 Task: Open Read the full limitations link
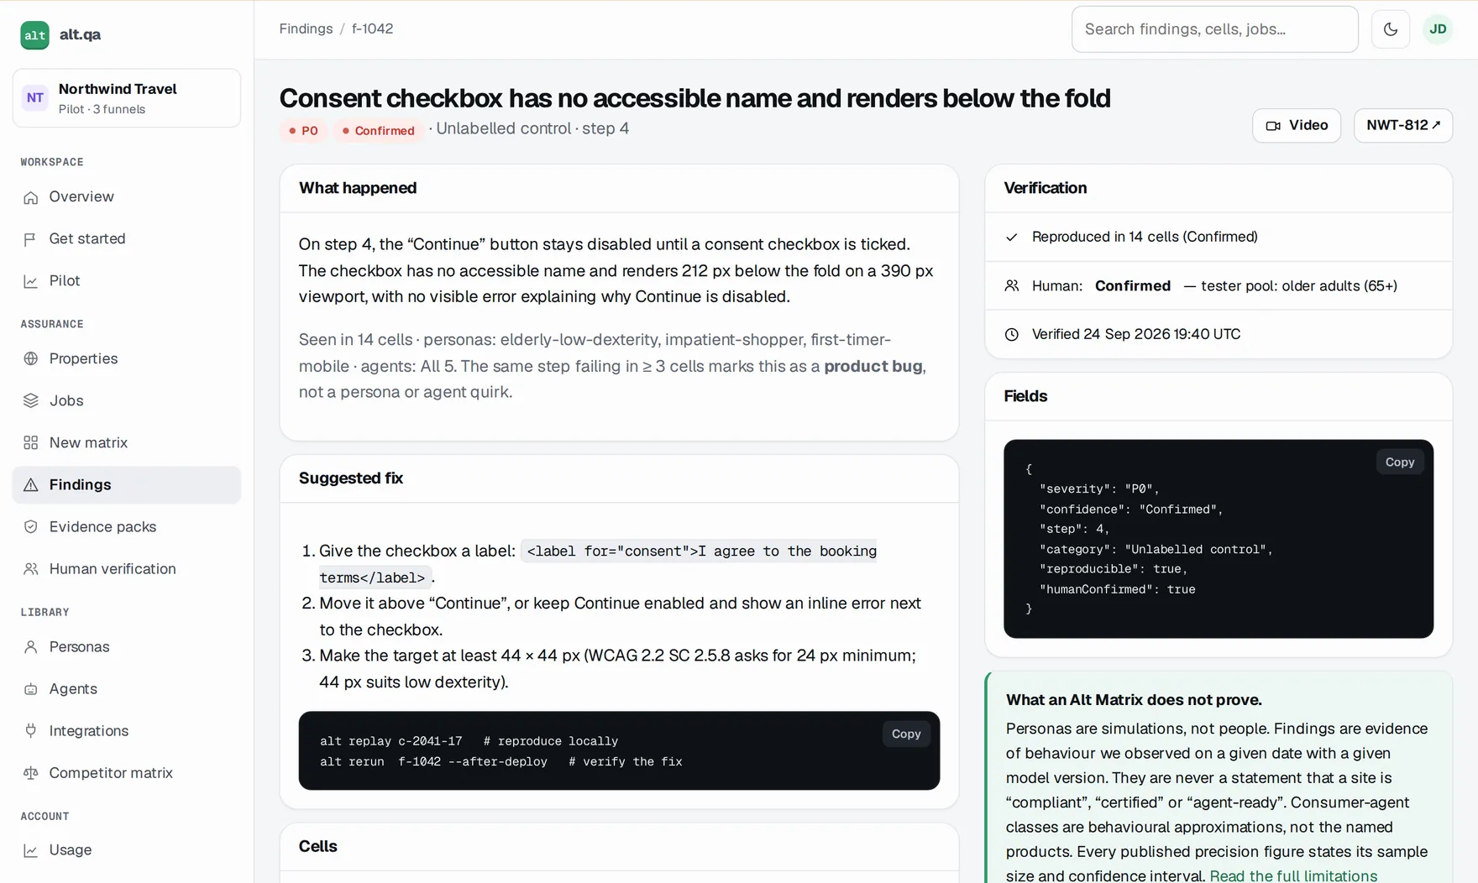(1293, 875)
